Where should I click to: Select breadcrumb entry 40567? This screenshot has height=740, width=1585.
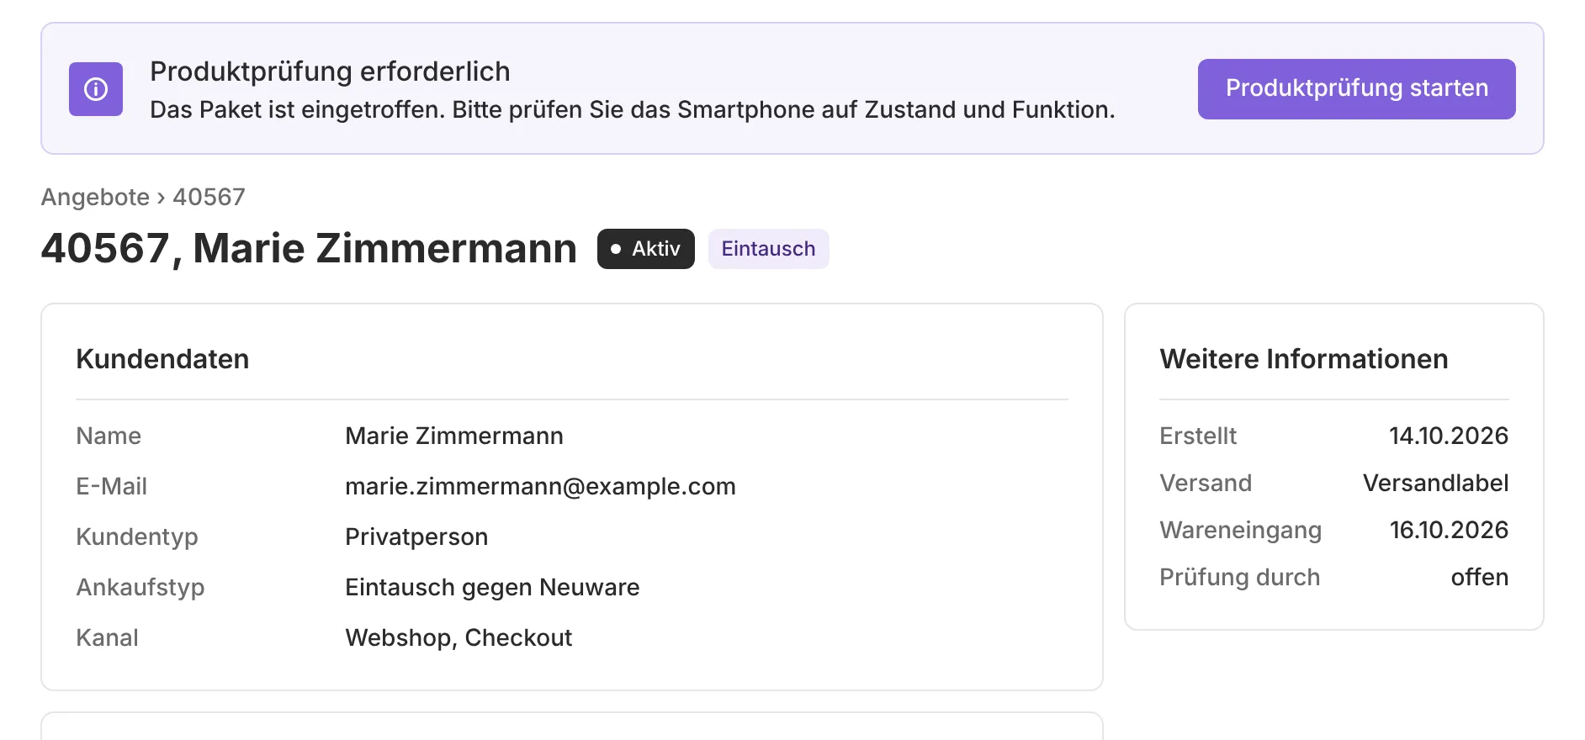(209, 197)
